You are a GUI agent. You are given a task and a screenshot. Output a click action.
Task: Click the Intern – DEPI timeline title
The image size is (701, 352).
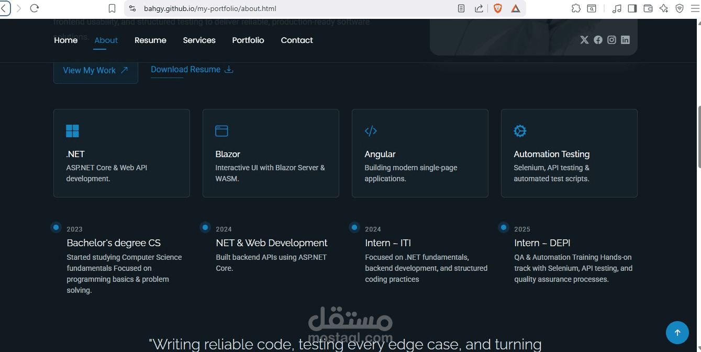tap(542, 243)
